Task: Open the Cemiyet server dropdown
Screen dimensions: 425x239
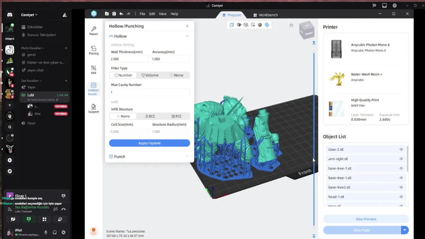Action: [x=30, y=15]
